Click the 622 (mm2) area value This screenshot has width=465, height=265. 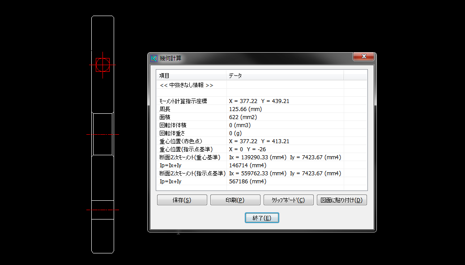point(243,117)
